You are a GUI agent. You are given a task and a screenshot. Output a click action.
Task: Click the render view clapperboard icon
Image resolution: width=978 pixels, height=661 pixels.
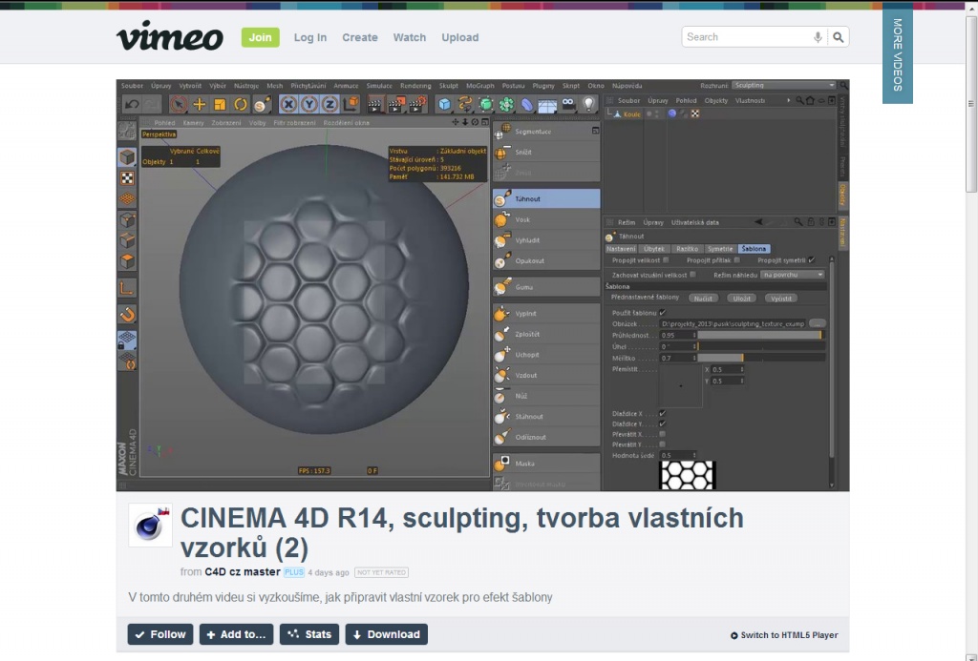pos(374,105)
